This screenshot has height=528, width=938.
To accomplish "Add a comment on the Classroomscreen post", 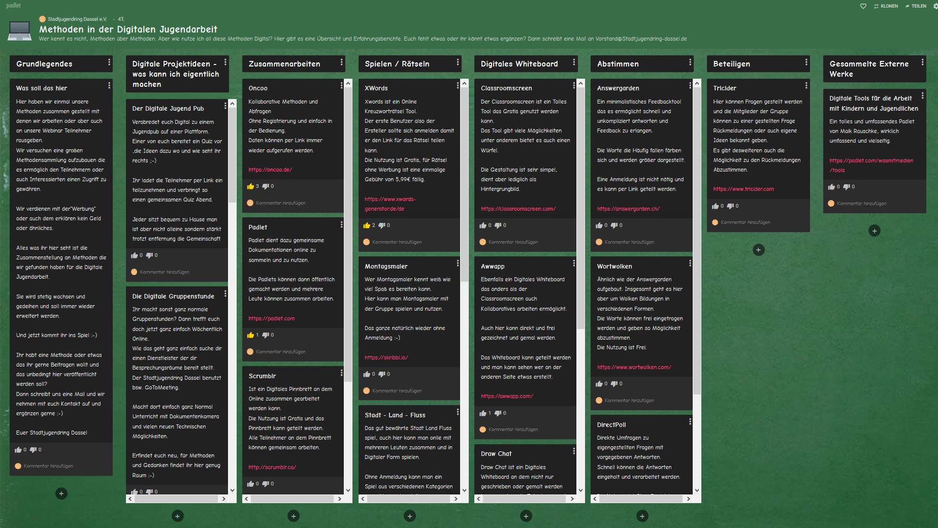I will click(x=513, y=242).
